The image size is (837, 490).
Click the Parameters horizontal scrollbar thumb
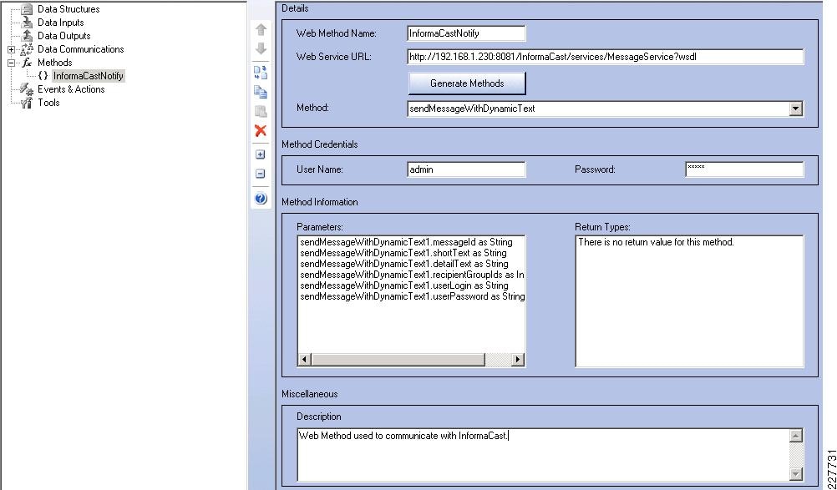(x=398, y=360)
